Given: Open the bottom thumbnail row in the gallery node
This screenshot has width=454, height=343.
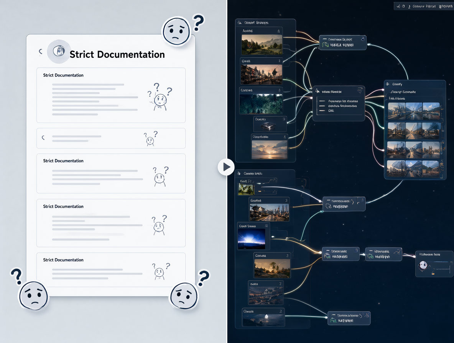Looking at the screenshot, I should (x=414, y=168).
